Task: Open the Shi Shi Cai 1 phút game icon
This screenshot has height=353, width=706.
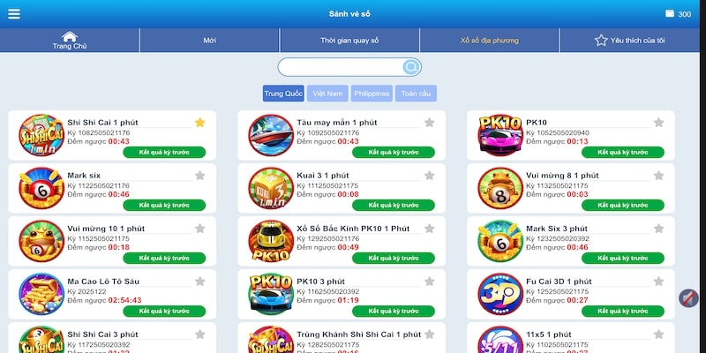Action: 41,135
